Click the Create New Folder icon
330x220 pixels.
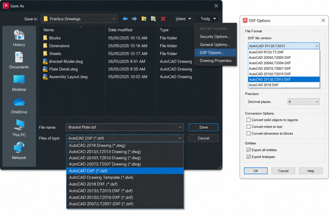144,19
